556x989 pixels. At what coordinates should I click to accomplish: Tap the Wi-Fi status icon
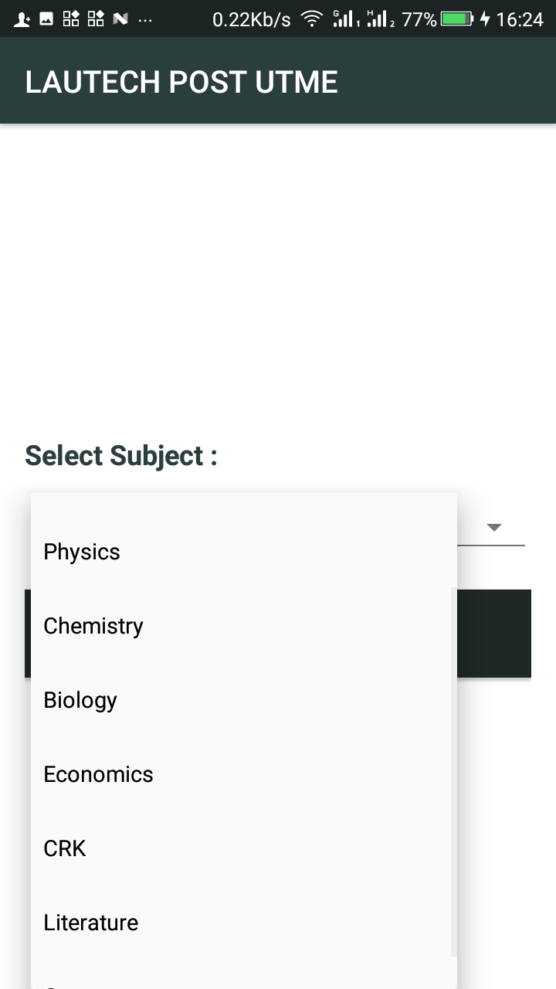(x=312, y=19)
